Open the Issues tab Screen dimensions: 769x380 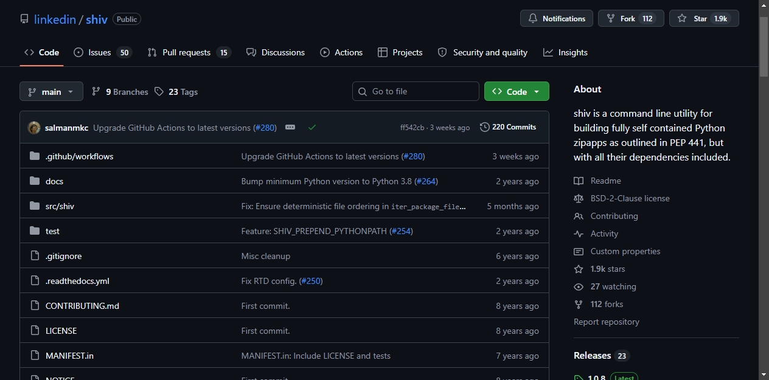(x=102, y=52)
